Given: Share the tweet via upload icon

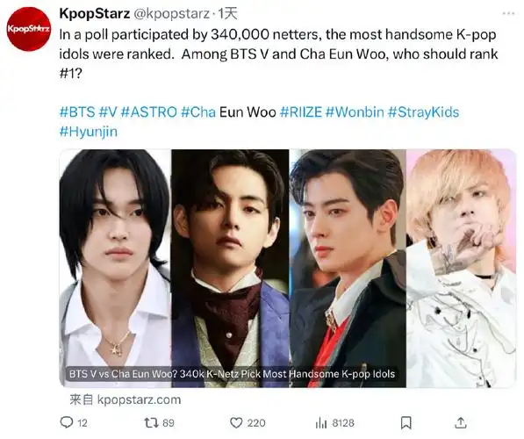Looking at the screenshot, I should coord(461,423).
